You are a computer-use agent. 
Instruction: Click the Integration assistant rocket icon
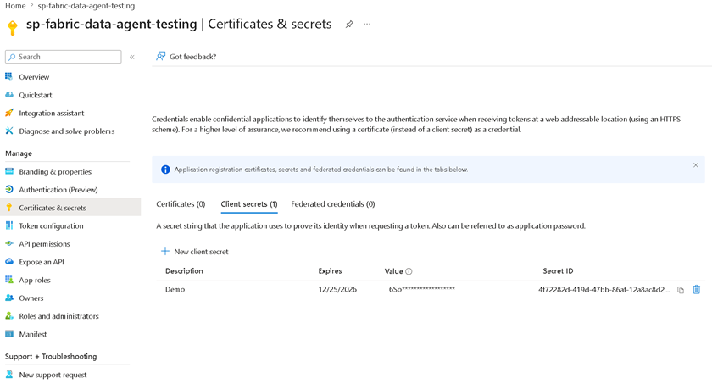click(9, 113)
